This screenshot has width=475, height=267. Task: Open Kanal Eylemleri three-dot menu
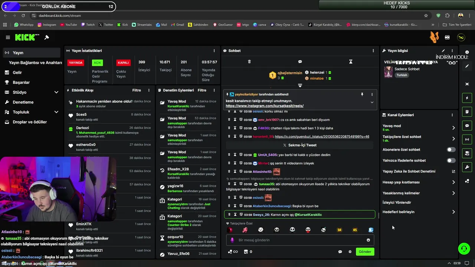point(452,115)
